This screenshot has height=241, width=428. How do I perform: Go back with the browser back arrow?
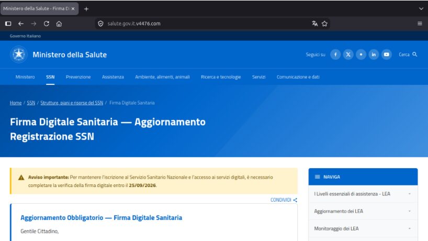pyautogui.click(x=21, y=24)
